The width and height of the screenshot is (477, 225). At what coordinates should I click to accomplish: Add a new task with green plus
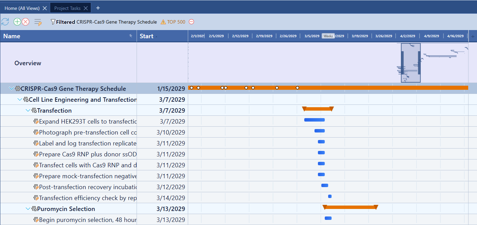[x=17, y=22]
